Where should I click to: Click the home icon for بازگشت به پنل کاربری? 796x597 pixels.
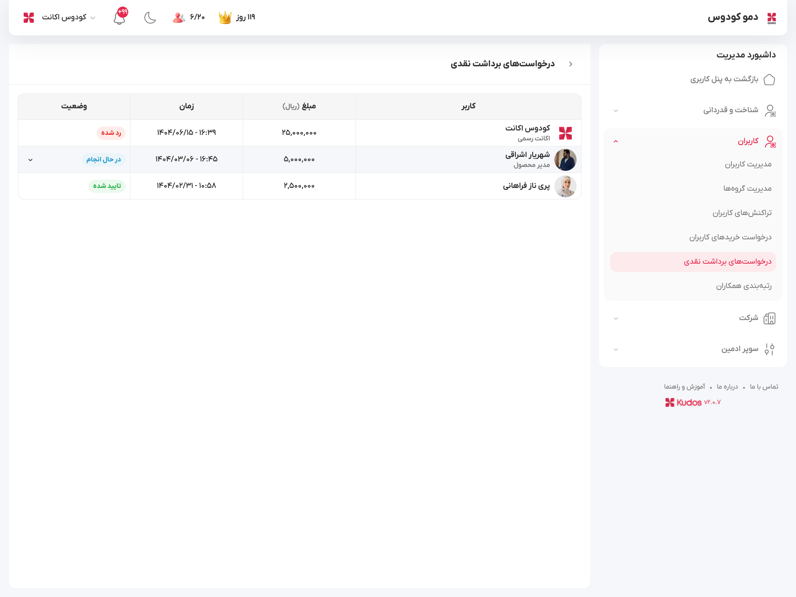[x=769, y=79]
